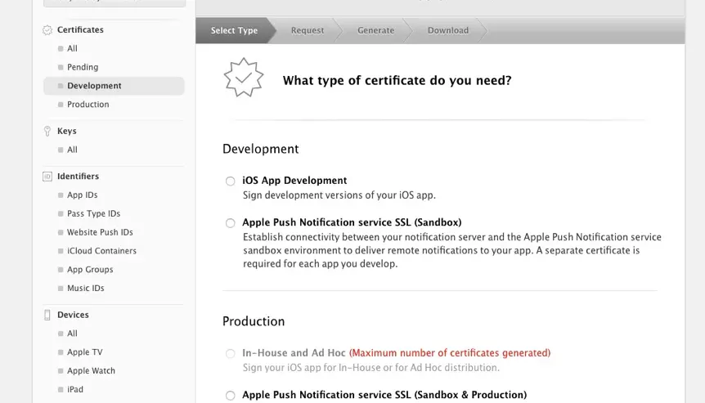Click the Certificates section heading
Viewport: 705px width, 403px height.
click(x=80, y=29)
